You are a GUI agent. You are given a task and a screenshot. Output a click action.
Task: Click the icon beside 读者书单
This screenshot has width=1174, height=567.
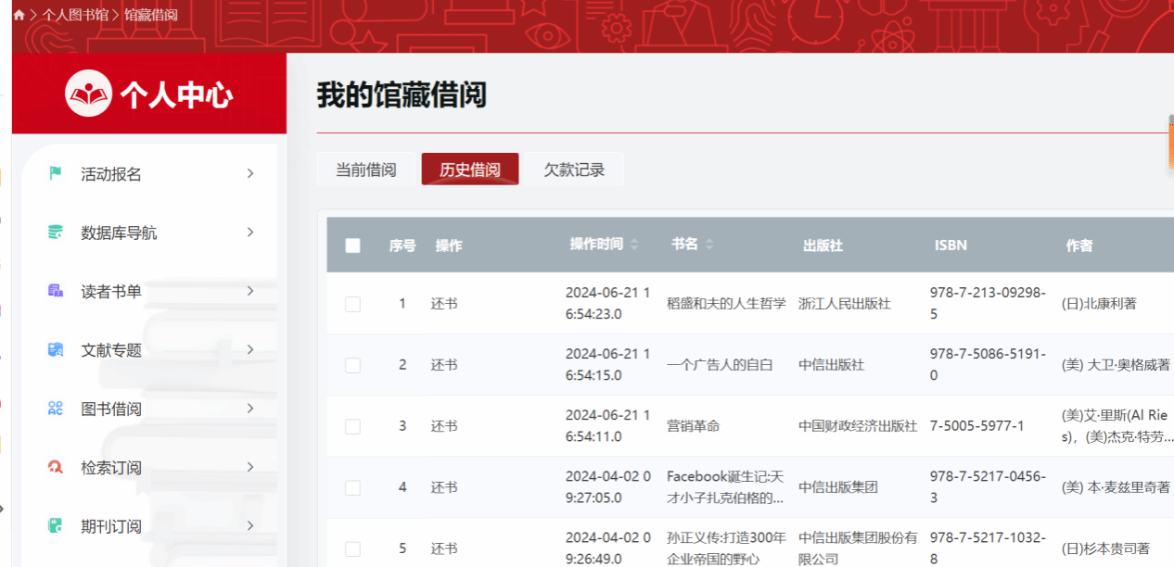[x=56, y=291]
